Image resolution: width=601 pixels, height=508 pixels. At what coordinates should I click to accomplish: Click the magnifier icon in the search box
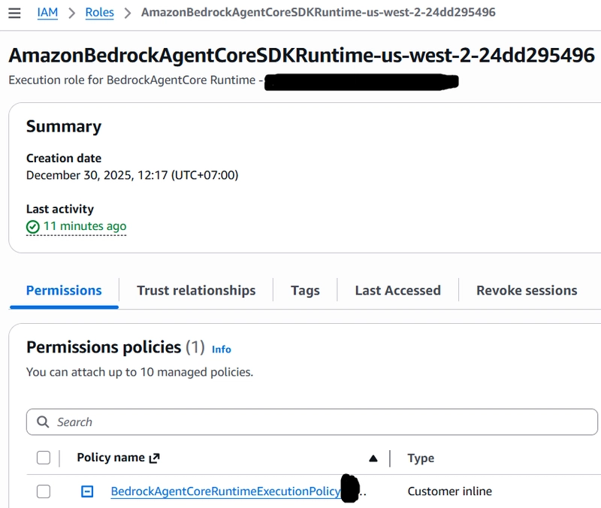coord(44,422)
